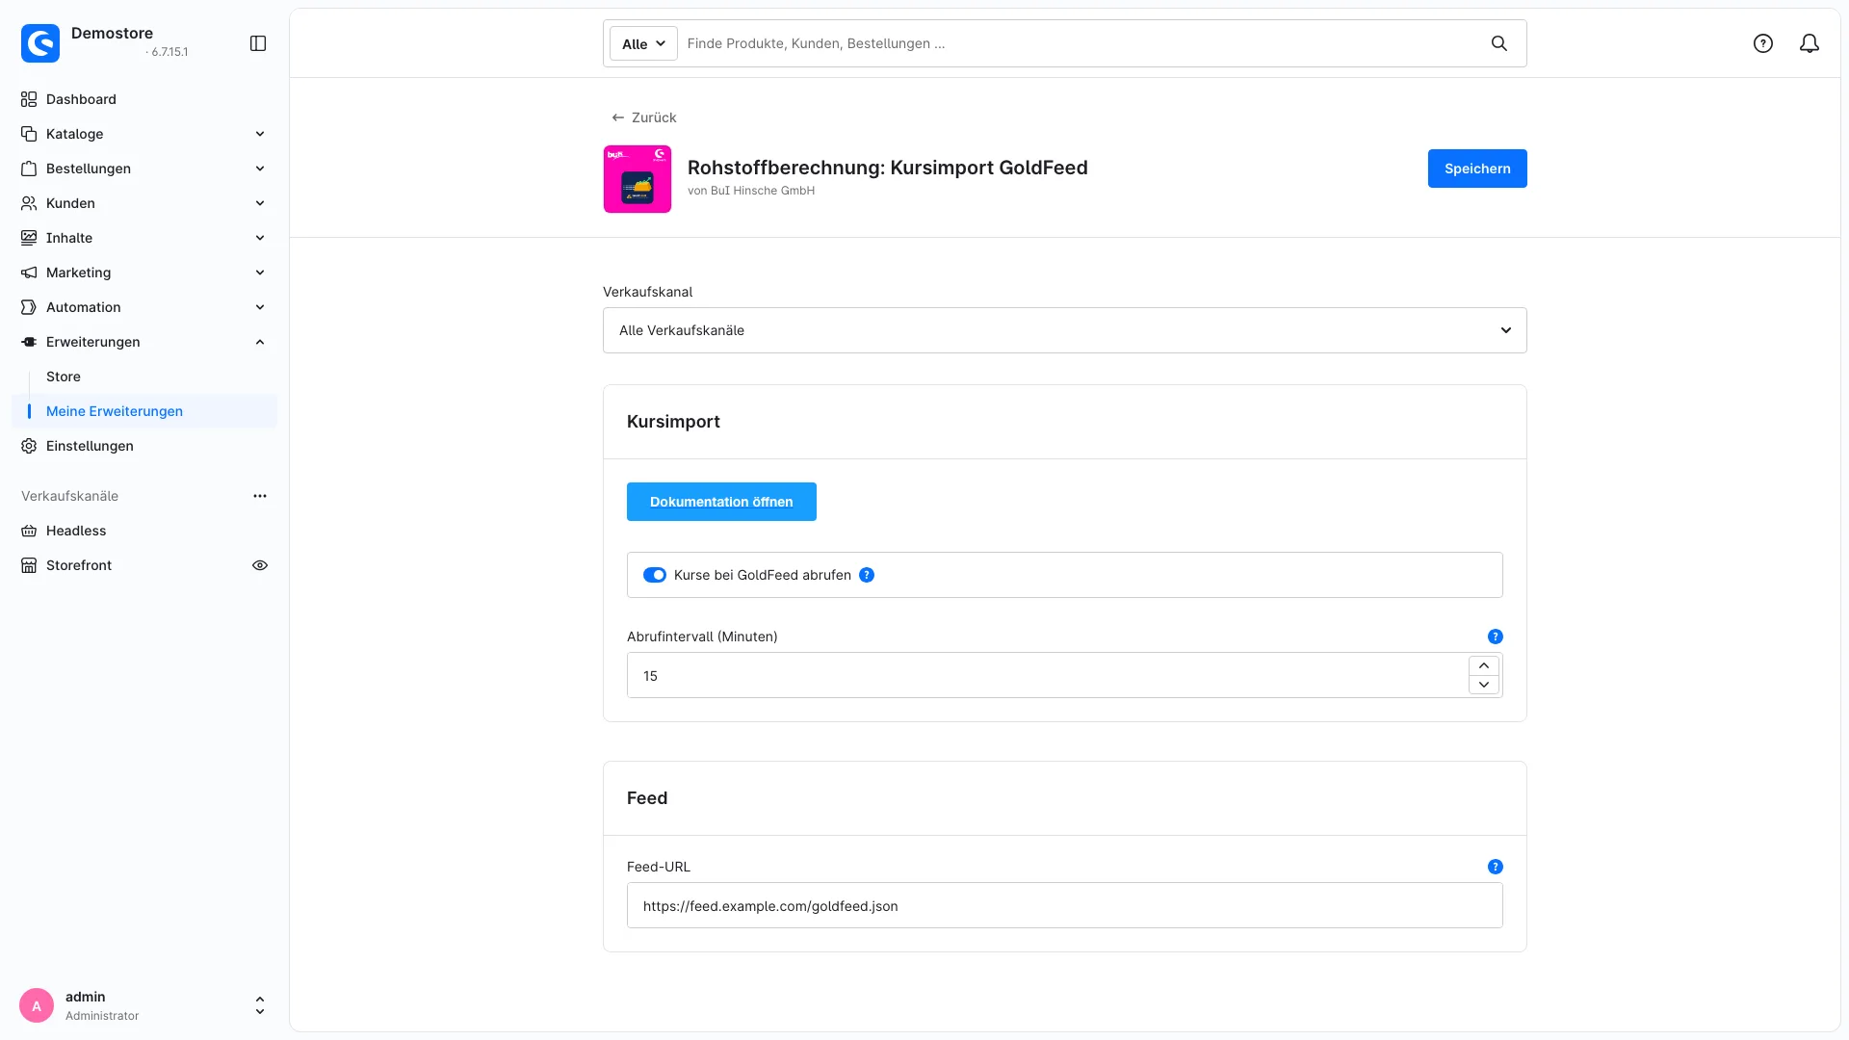Viewport: 1849px width, 1040px height.
Task: Show help tooltip for Abrufintervall
Action: [1496, 637]
